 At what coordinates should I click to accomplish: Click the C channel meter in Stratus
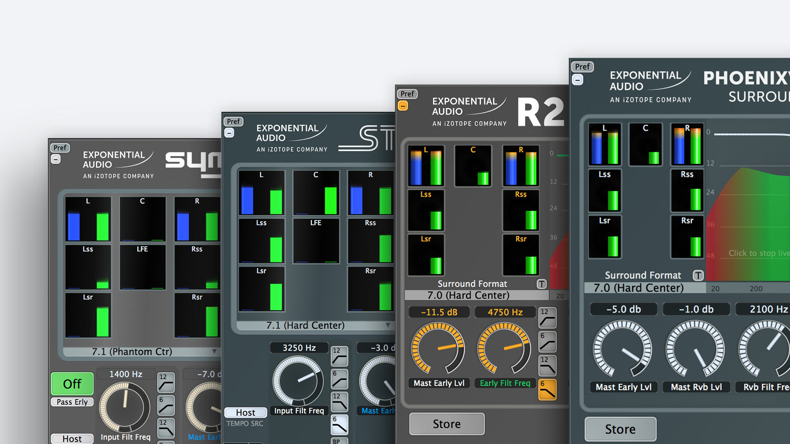[x=316, y=193]
